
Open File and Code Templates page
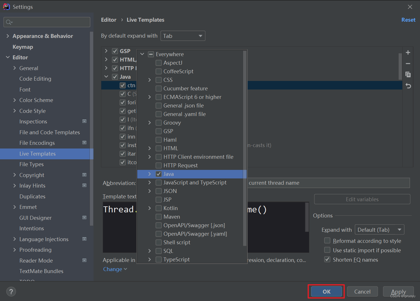tap(50, 132)
